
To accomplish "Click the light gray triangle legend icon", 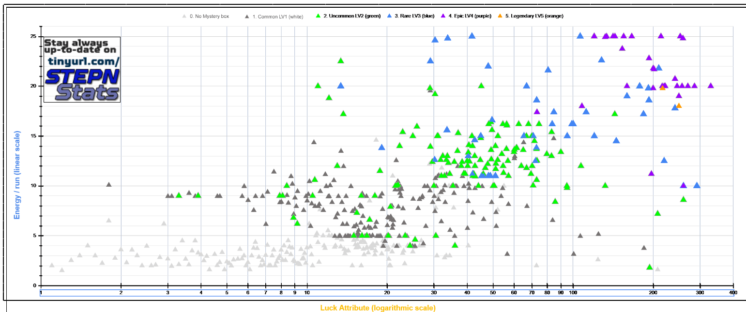I will coord(184,16).
